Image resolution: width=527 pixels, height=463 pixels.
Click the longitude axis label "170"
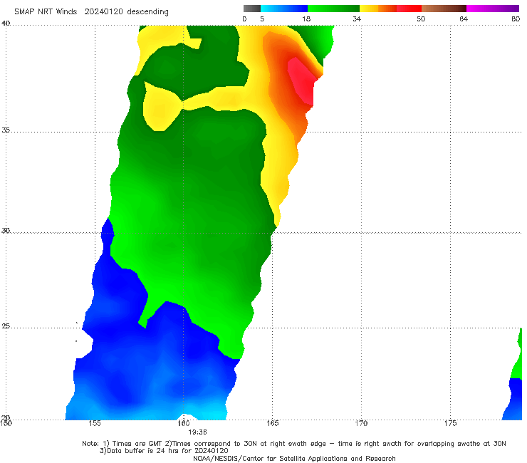click(x=361, y=423)
